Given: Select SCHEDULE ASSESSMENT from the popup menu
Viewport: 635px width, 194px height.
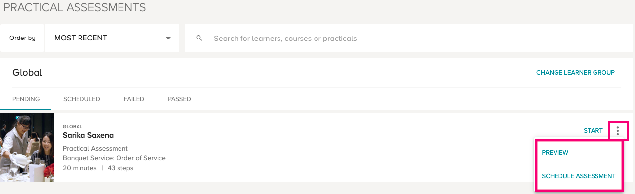Looking at the screenshot, I should click(579, 176).
